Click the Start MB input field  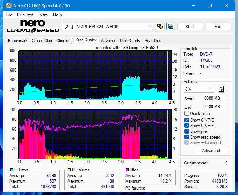[x=214, y=98]
